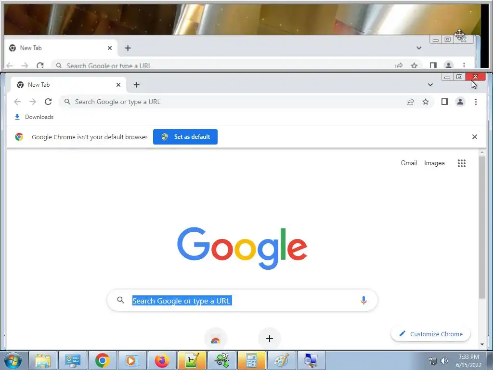Share icon in back Chrome window
The height and width of the screenshot is (370, 493).
399,65
